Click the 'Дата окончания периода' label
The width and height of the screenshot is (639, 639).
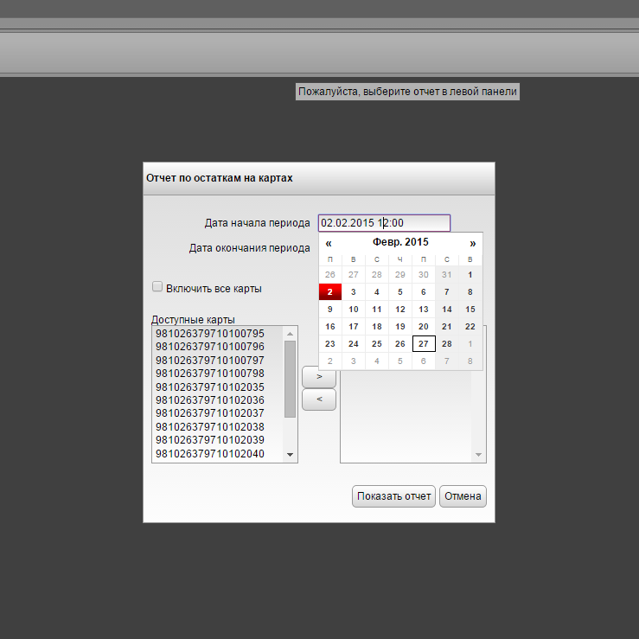(x=249, y=248)
